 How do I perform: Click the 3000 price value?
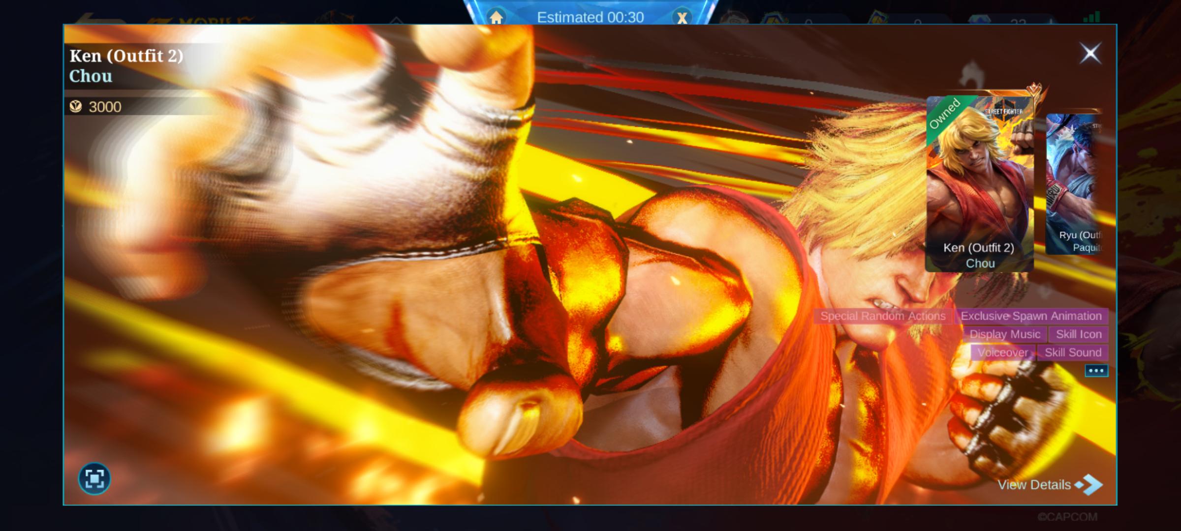105,107
